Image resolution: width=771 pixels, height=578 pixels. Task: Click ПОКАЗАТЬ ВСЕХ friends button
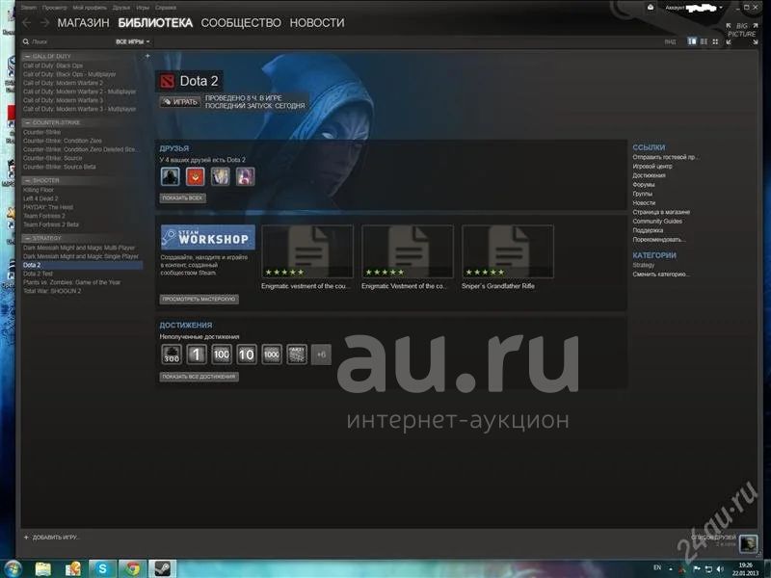point(182,198)
